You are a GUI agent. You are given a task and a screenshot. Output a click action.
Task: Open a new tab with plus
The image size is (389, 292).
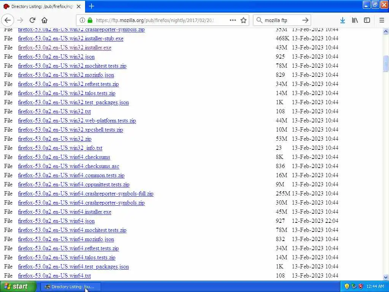click(x=92, y=6)
